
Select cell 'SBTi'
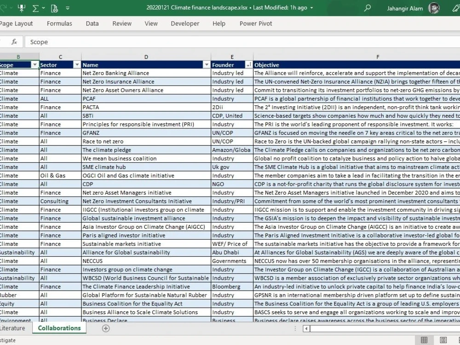[x=146, y=115]
